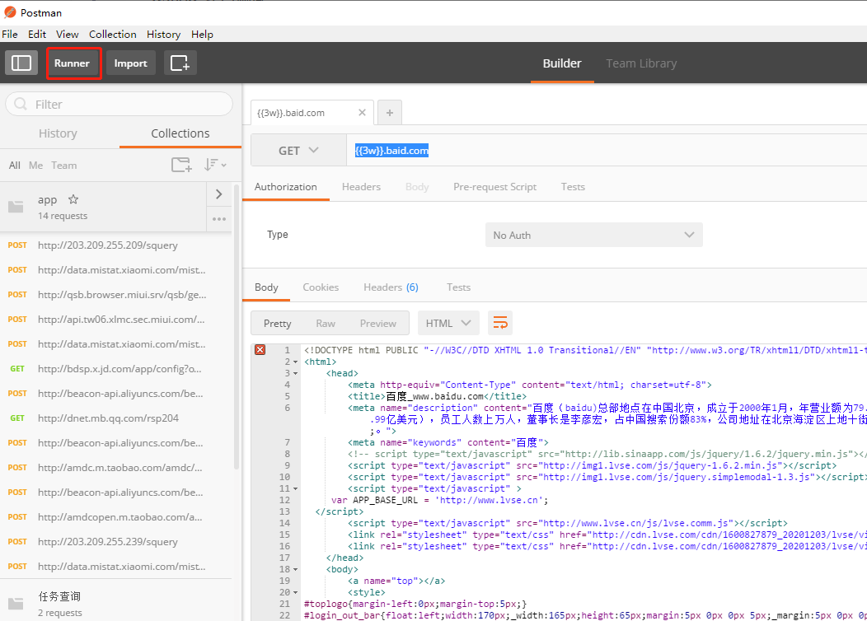Add a new request tab

390,113
